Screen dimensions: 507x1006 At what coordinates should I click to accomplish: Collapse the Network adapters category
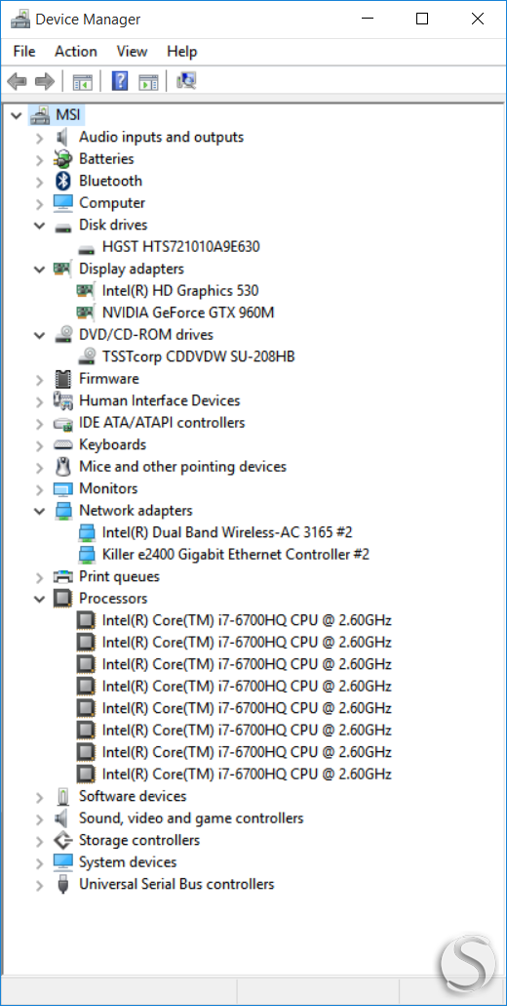coord(40,511)
